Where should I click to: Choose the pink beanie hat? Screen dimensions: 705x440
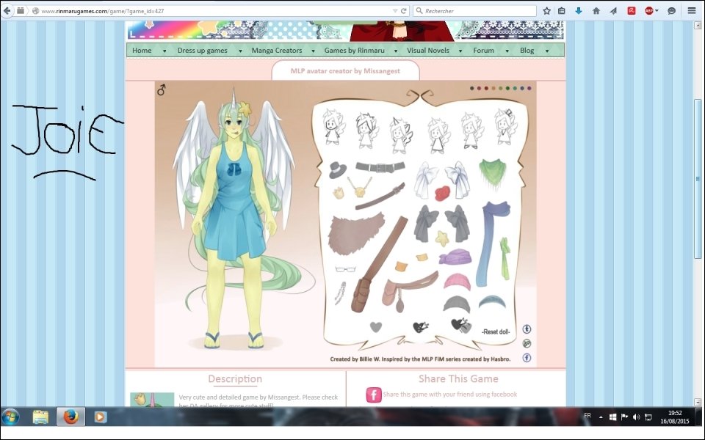point(457,281)
